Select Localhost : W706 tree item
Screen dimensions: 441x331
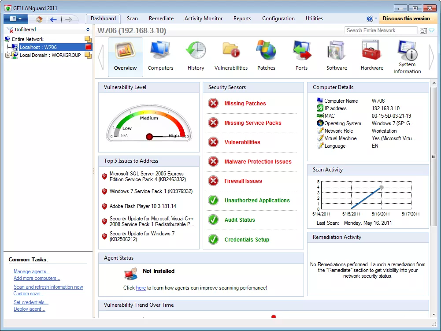[x=38, y=47]
